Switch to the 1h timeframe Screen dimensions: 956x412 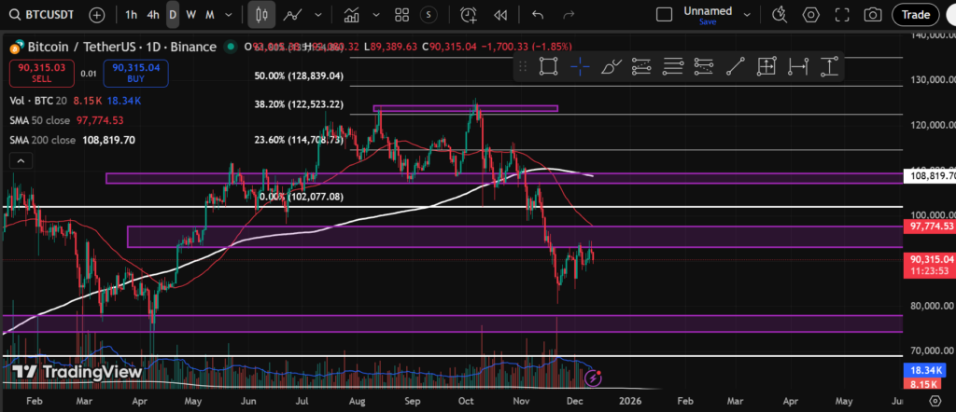(131, 15)
